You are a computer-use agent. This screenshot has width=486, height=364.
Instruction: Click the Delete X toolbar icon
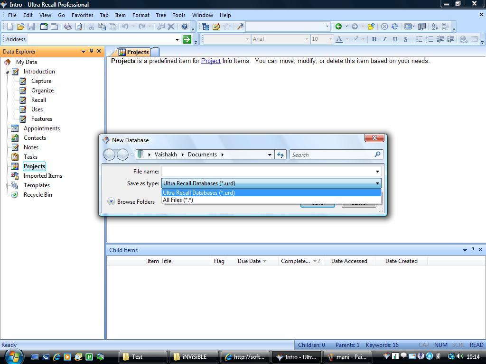(171, 27)
